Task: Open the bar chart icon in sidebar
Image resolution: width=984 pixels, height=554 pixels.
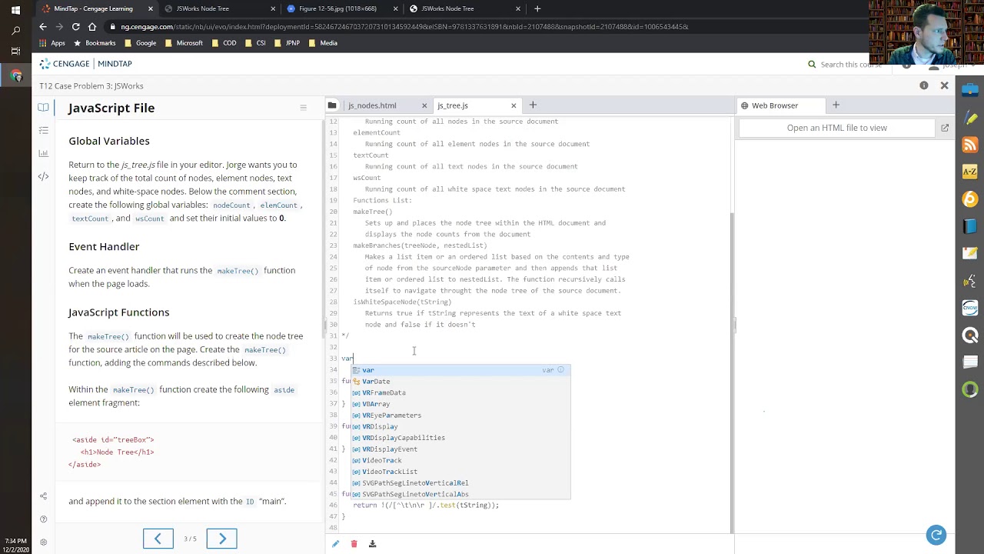Action: click(x=43, y=154)
